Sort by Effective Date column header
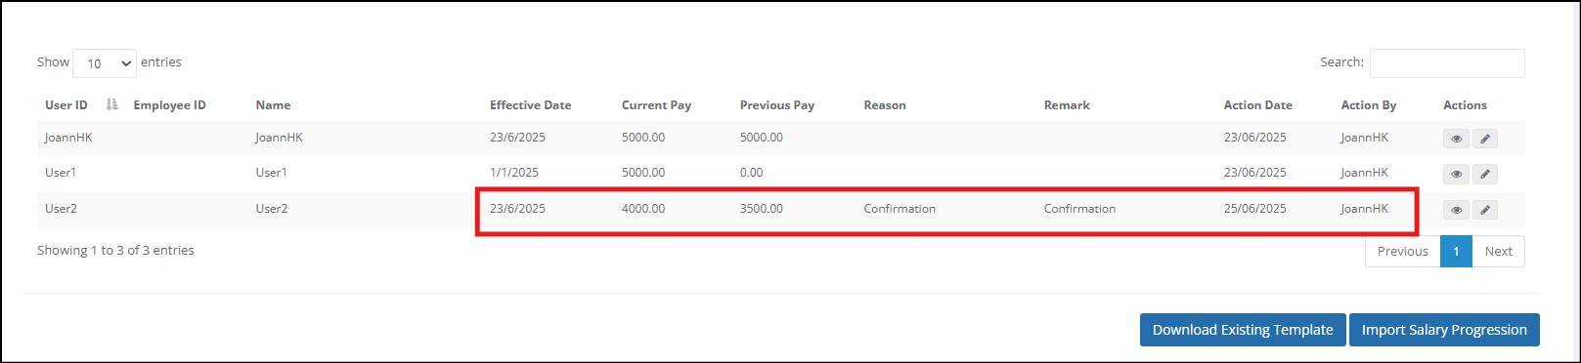 pos(531,105)
